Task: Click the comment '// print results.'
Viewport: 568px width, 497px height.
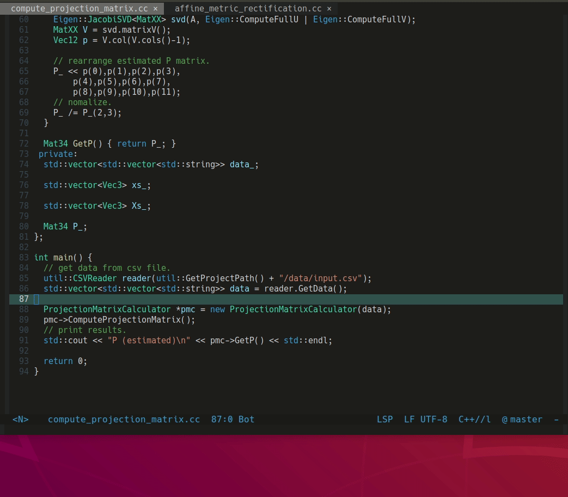Action: tap(85, 330)
